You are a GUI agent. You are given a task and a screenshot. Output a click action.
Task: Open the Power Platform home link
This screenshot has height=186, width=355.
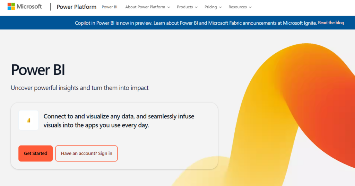pos(77,7)
